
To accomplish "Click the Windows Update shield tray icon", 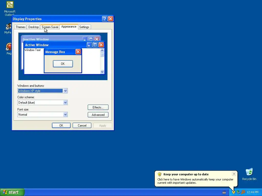I will [234, 192].
